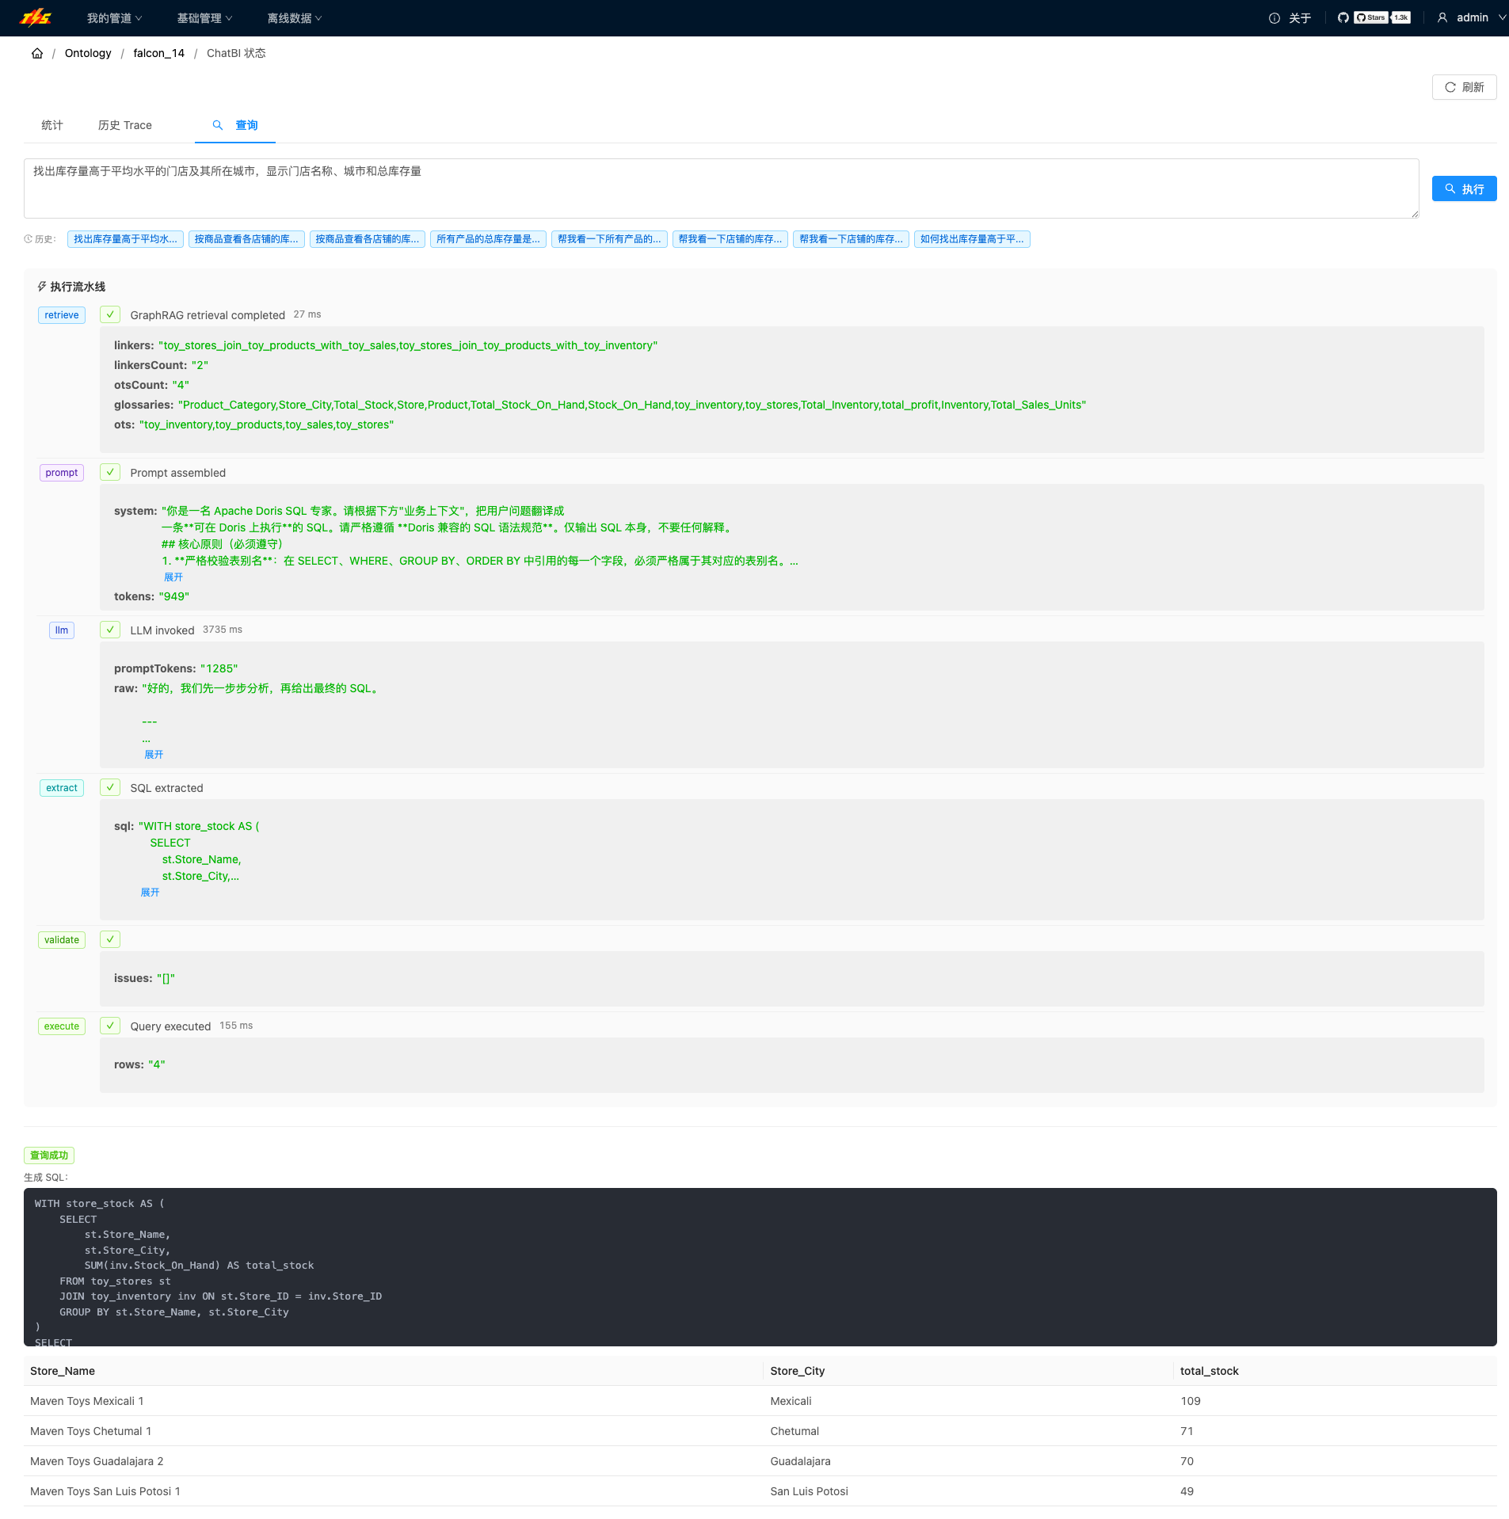
Task: Open the GitHub Stars badge
Action: 1382,17
